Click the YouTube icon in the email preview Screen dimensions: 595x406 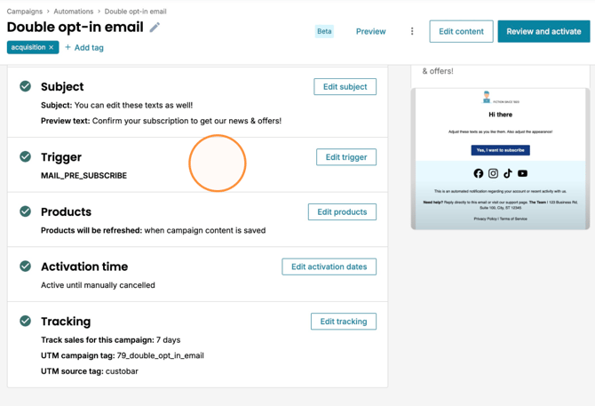[x=522, y=173]
